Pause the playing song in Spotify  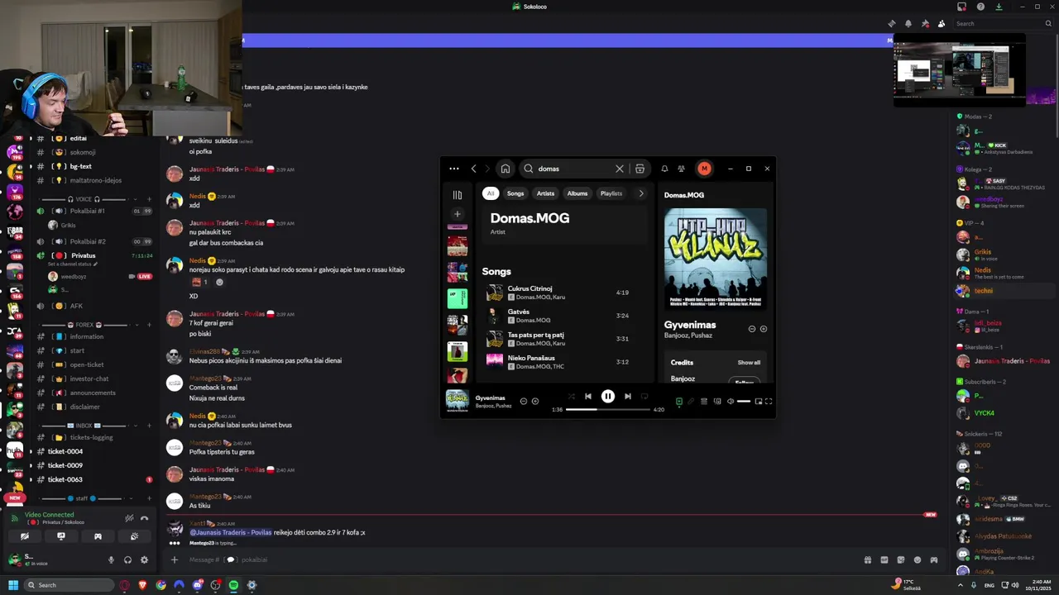point(607,397)
